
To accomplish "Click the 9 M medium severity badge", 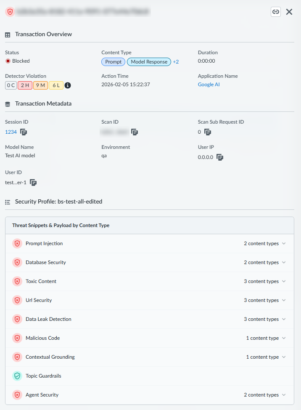I will [40, 85].
